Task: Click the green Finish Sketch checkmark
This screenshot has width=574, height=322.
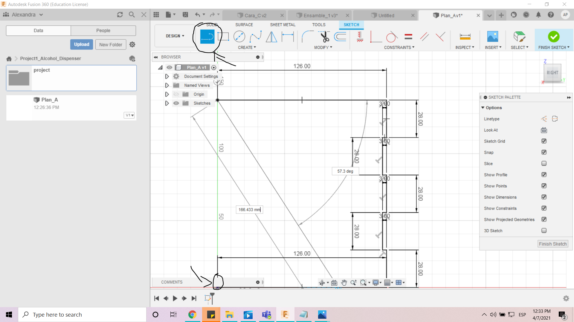Action: [x=554, y=37]
